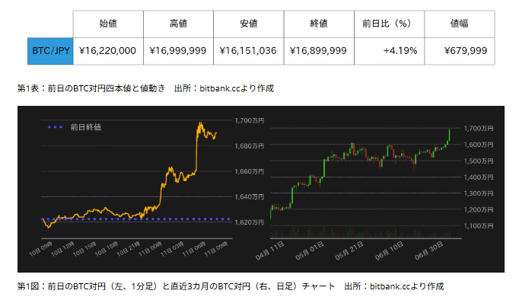Click the 1,100万円 axis label

point(479,226)
